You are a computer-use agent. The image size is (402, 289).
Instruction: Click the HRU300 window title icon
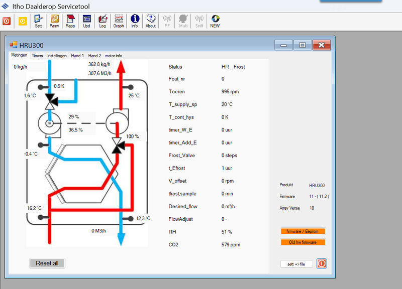coord(13,45)
